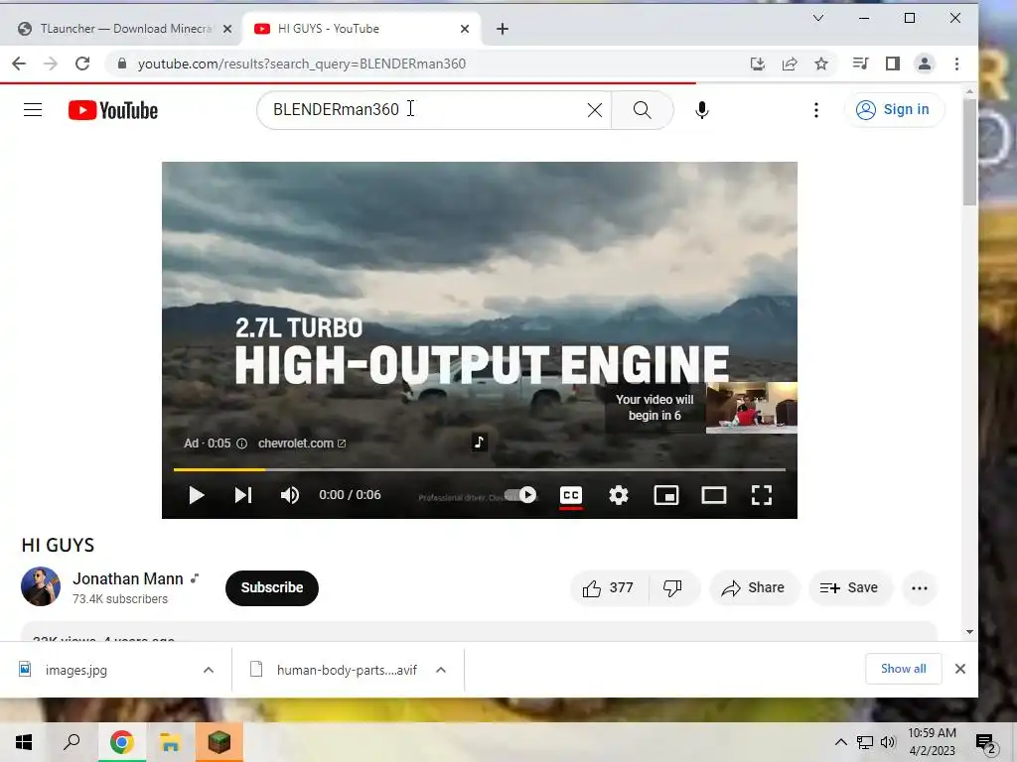Open more actions ellipsis below video
This screenshot has width=1017, height=762.
click(x=920, y=588)
